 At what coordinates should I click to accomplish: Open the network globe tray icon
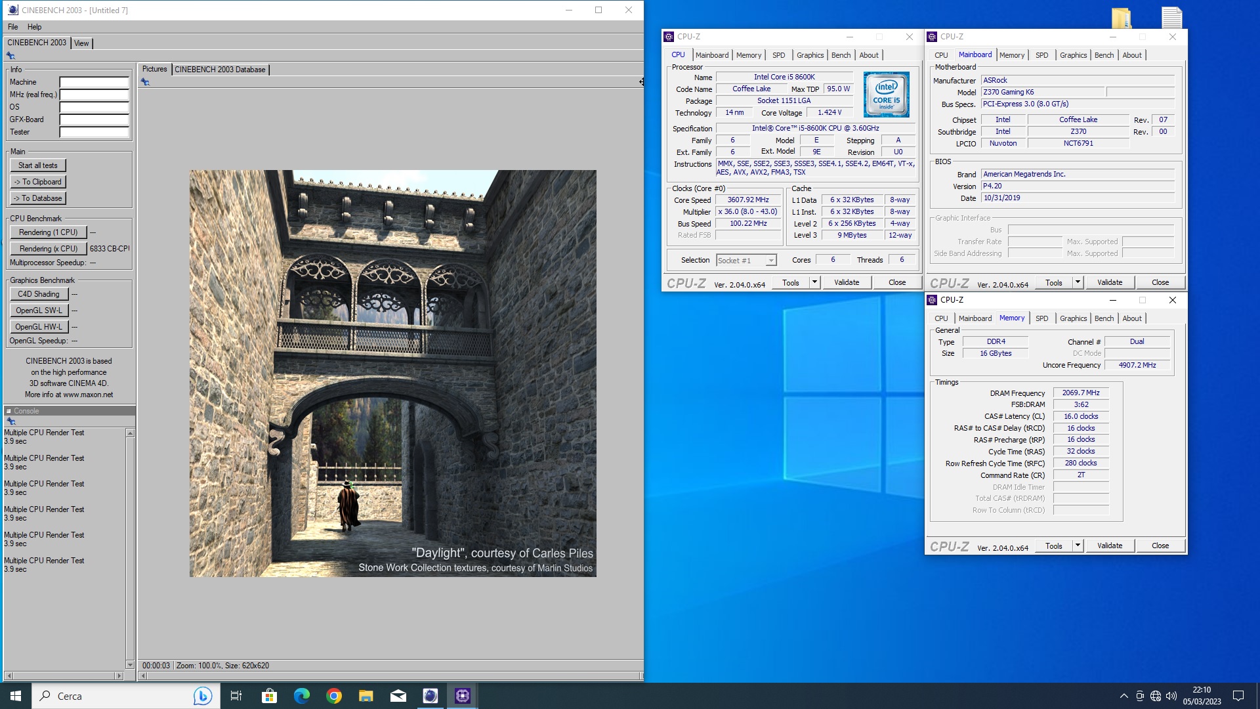(x=1156, y=696)
